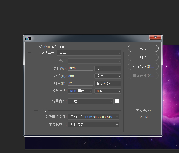Click 存储预设(S)... button
179x153 pixels.
(143, 66)
